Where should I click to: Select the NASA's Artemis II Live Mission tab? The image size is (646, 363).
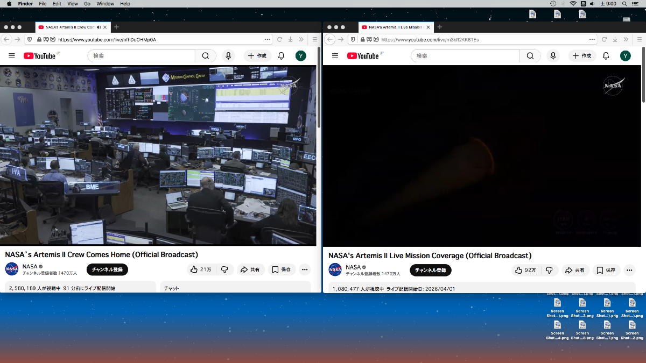396,27
